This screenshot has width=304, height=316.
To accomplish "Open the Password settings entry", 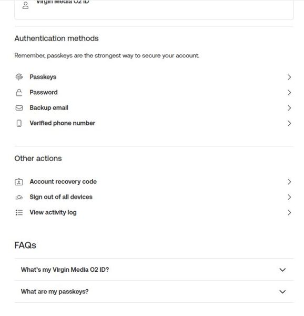I will [x=154, y=93].
